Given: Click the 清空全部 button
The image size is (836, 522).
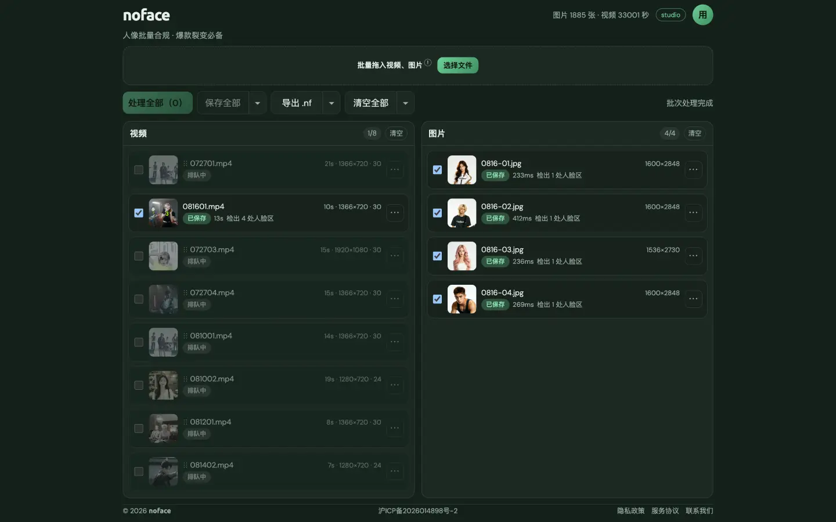Looking at the screenshot, I should 371,103.
